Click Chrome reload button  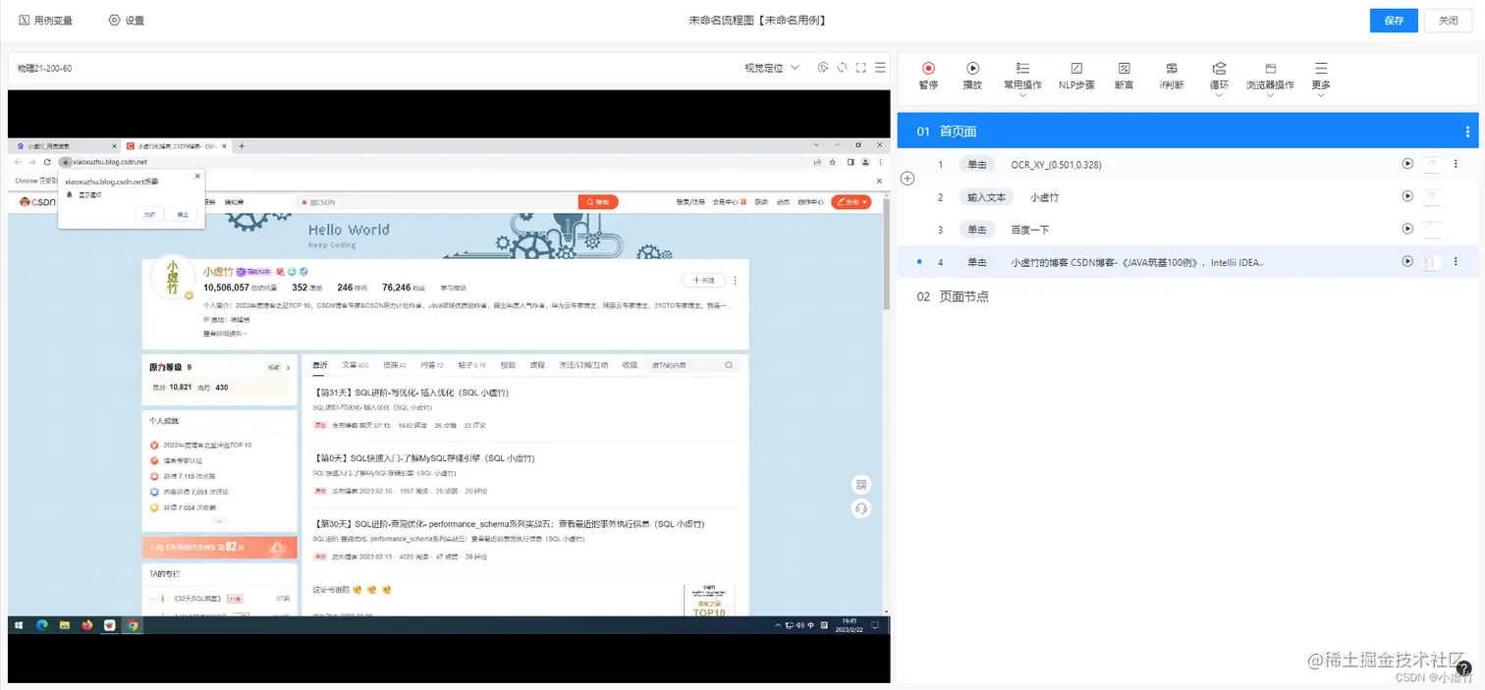(x=46, y=162)
